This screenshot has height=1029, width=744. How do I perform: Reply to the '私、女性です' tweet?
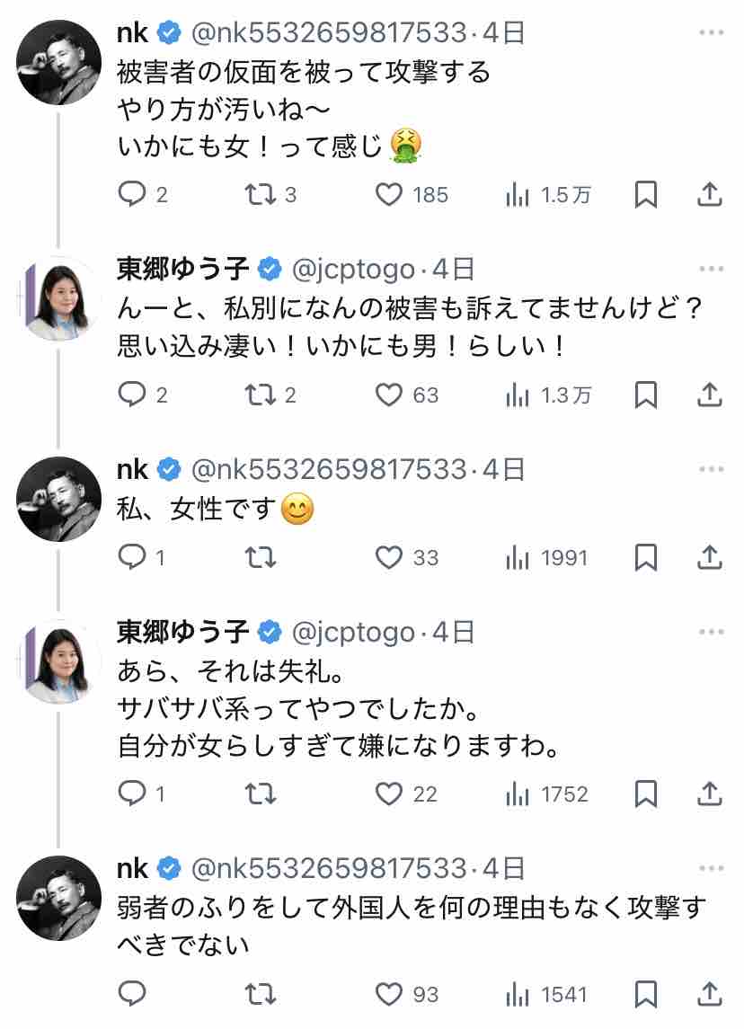tap(133, 557)
